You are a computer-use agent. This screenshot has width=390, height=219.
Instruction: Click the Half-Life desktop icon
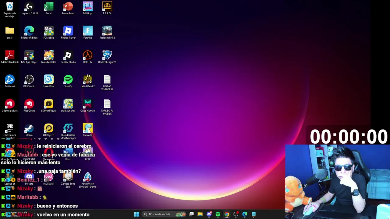pyautogui.click(x=88, y=57)
